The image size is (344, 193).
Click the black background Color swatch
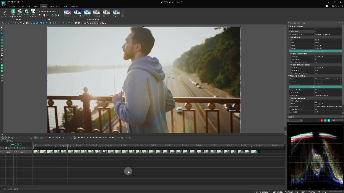316,103
